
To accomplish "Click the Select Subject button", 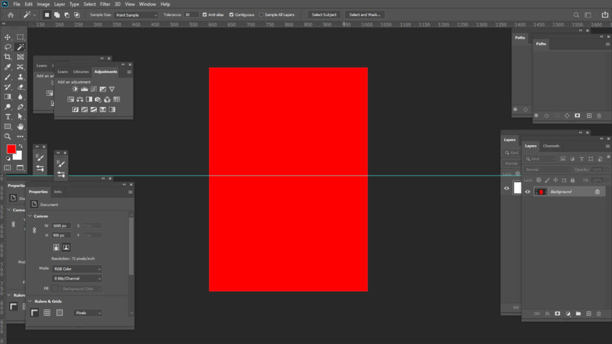I will click(324, 15).
